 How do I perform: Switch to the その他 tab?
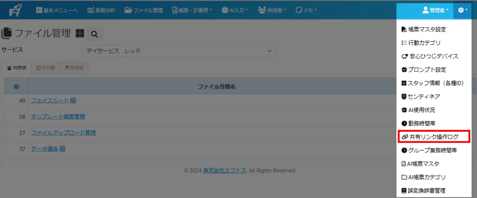46,68
